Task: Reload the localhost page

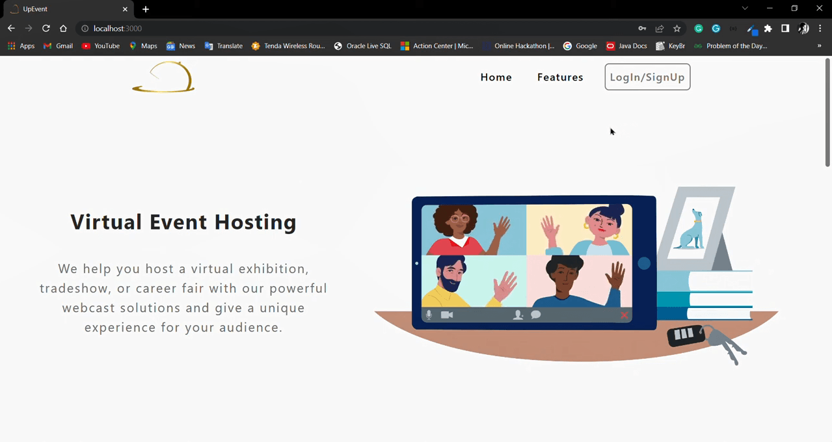Action: coord(46,29)
